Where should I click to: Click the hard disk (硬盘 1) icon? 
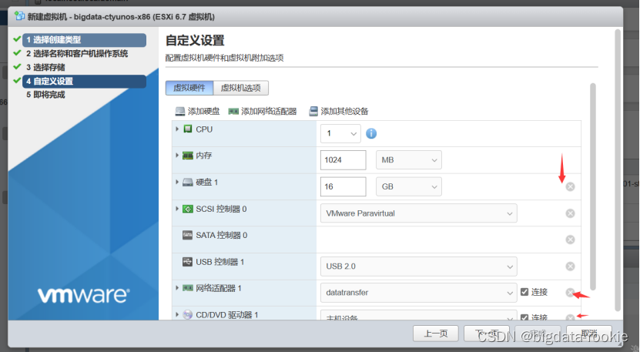coord(188,182)
